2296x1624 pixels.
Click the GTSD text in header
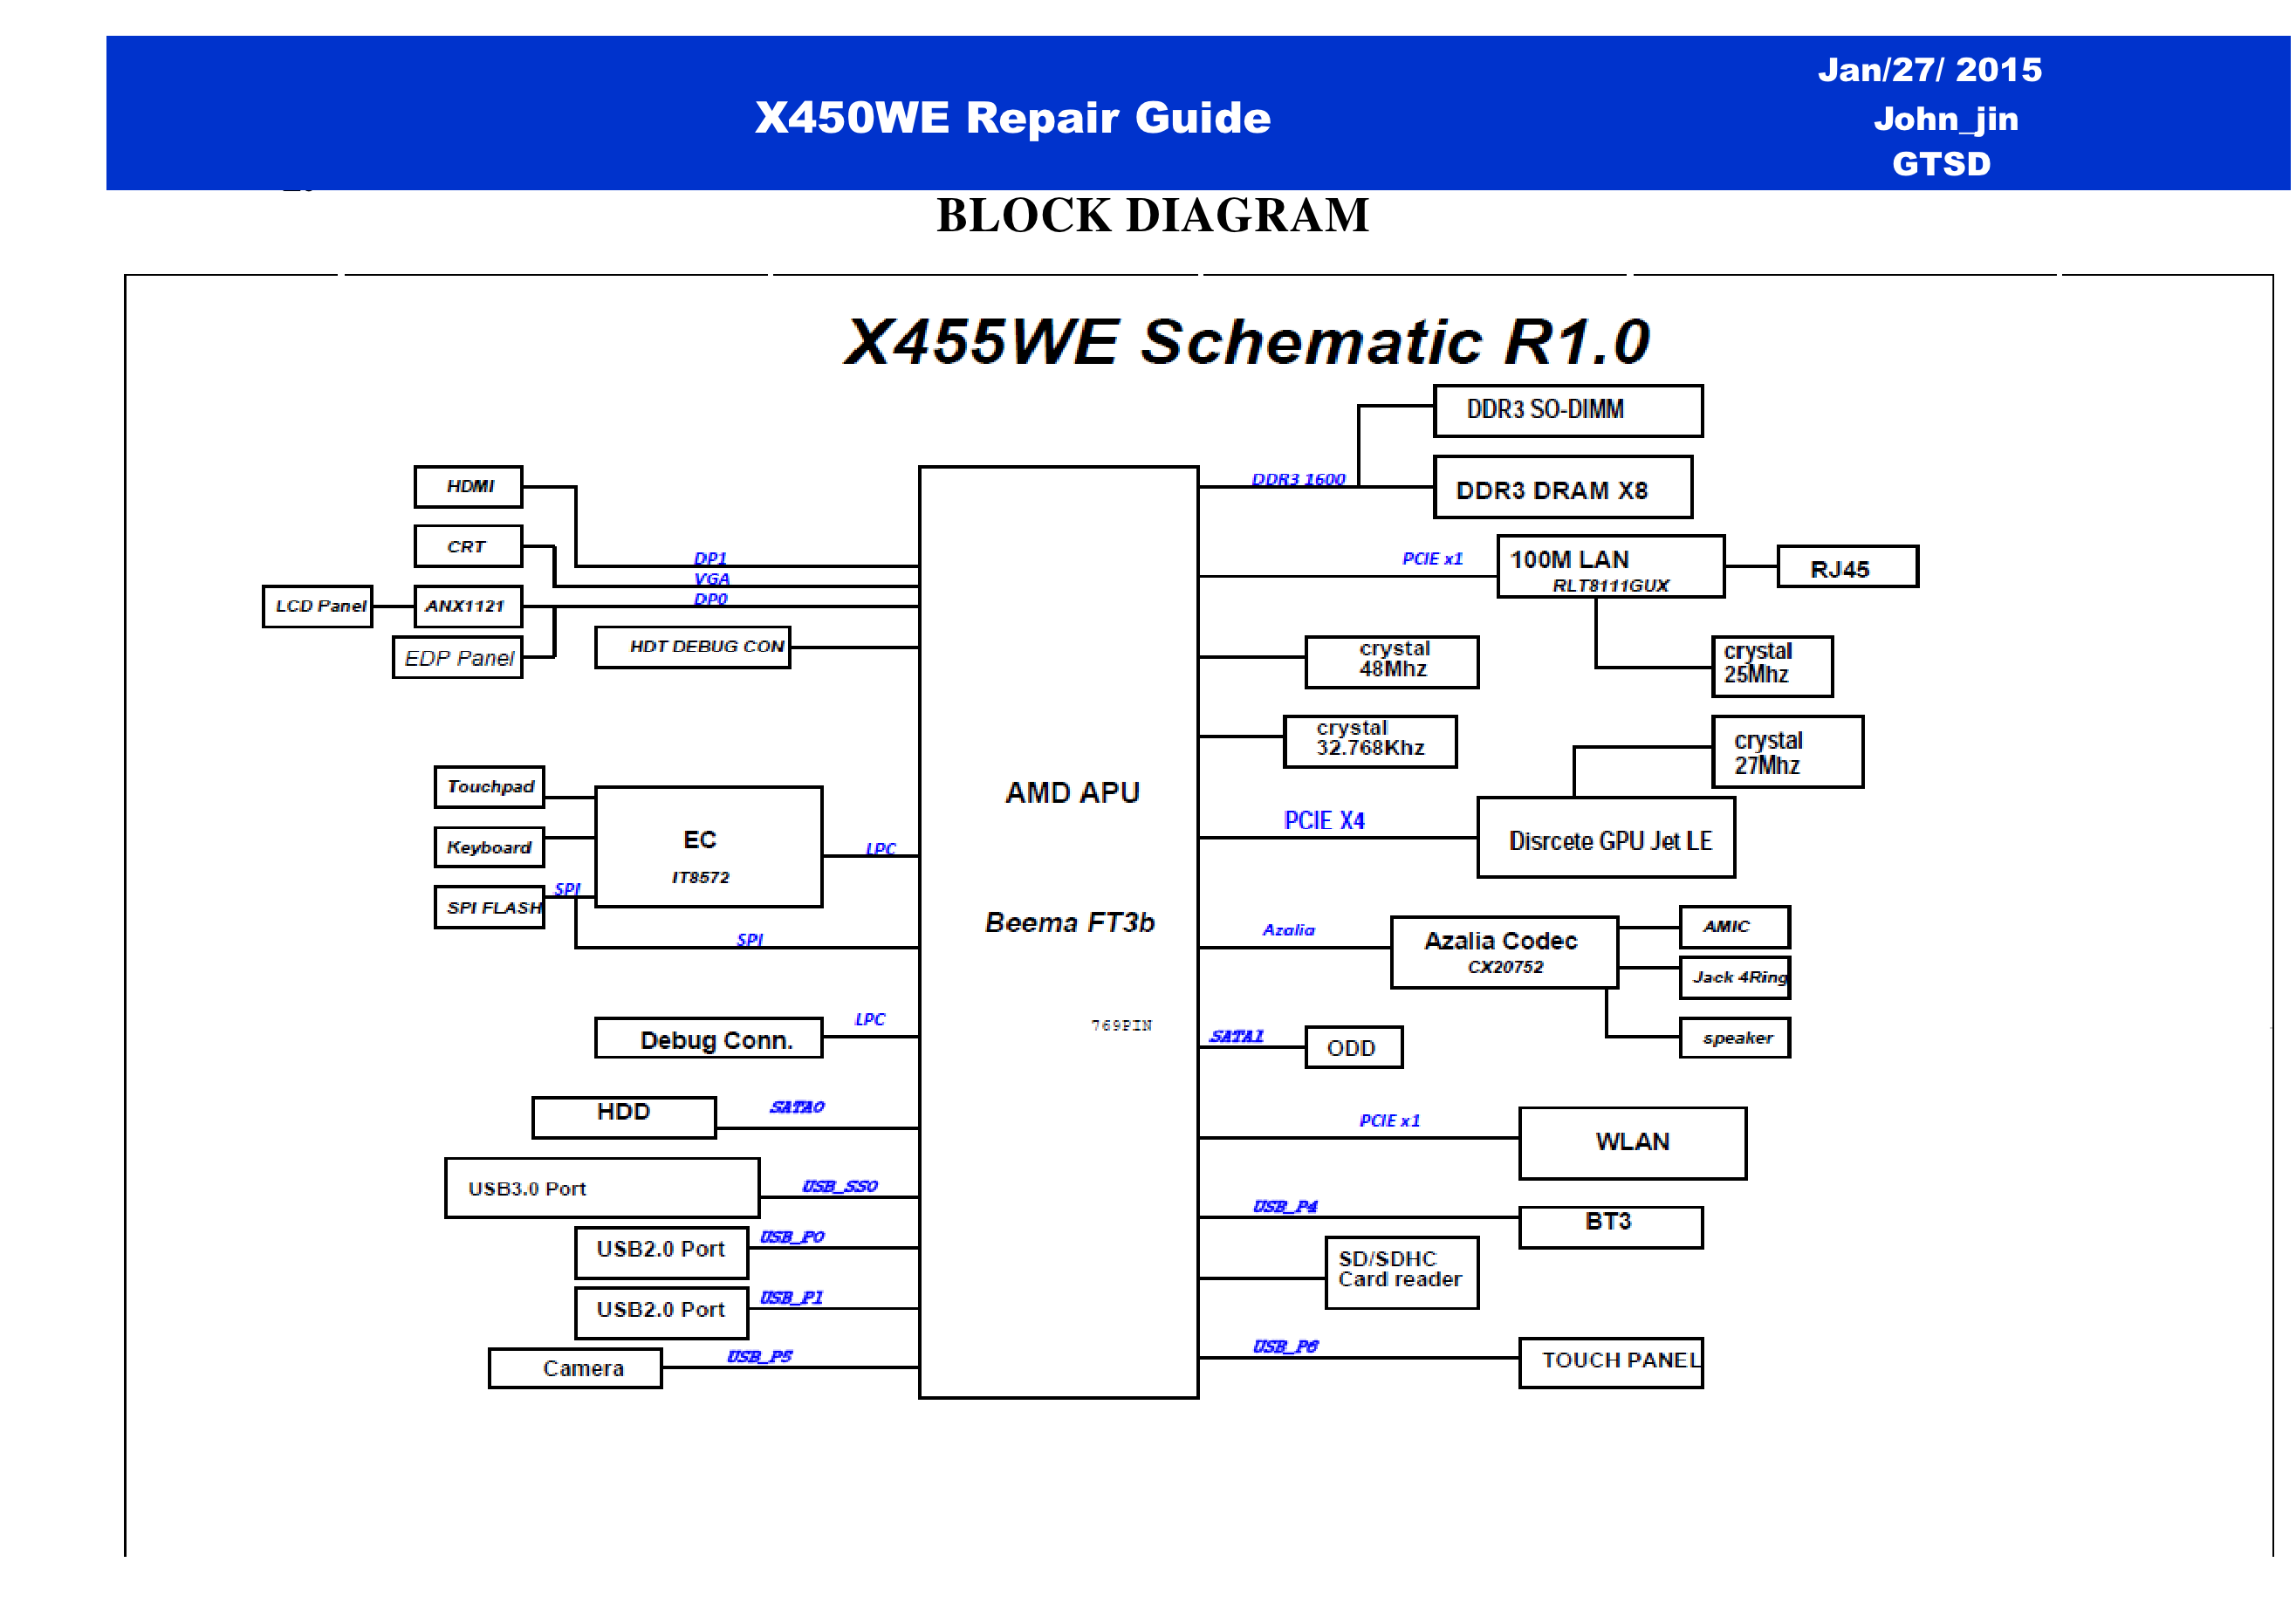[x=1941, y=164]
